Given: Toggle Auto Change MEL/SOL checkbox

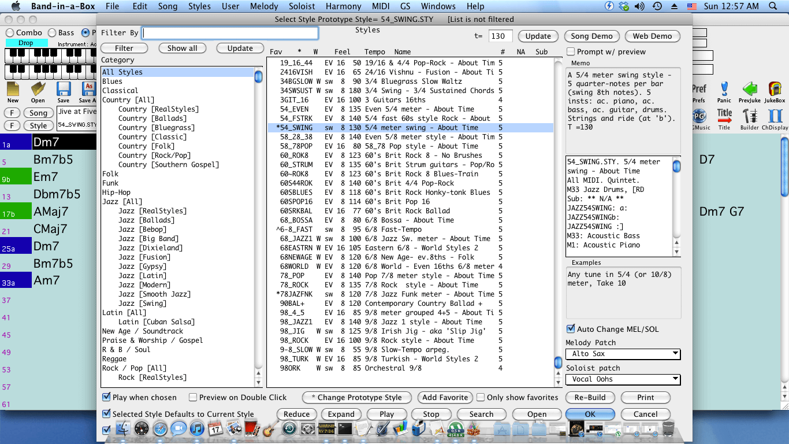Looking at the screenshot, I should 571,329.
